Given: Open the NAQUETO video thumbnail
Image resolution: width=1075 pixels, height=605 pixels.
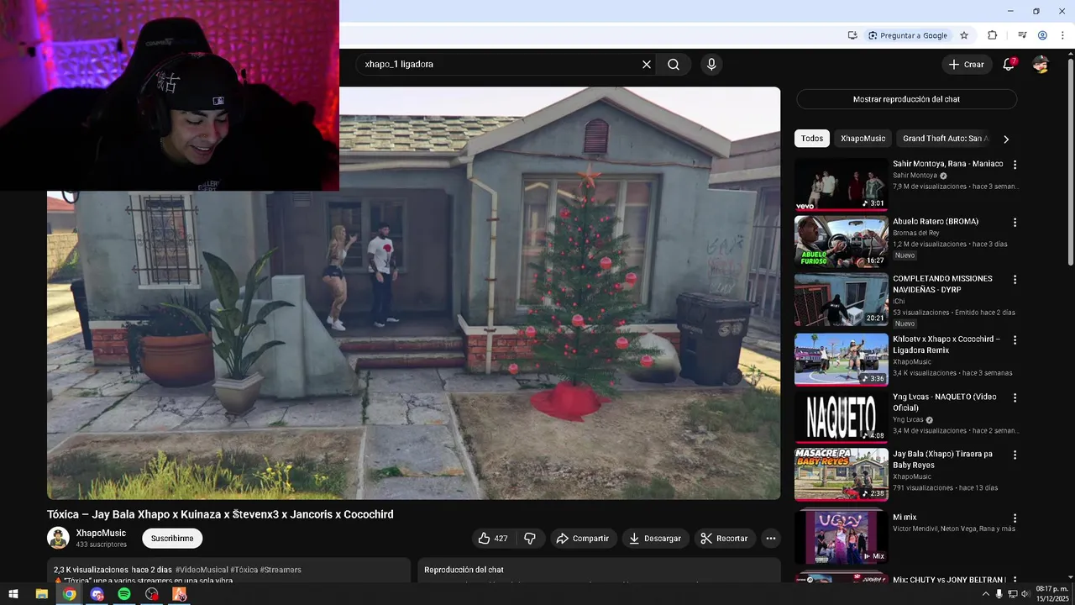Looking at the screenshot, I should point(841,417).
